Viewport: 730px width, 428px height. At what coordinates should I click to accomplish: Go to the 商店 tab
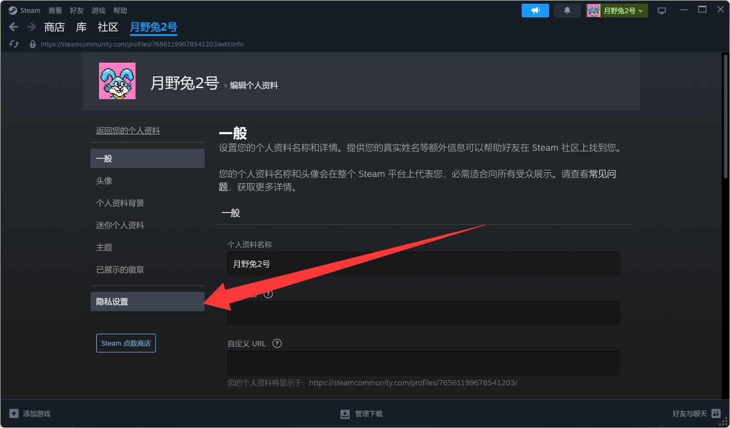pyautogui.click(x=55, y=27)
